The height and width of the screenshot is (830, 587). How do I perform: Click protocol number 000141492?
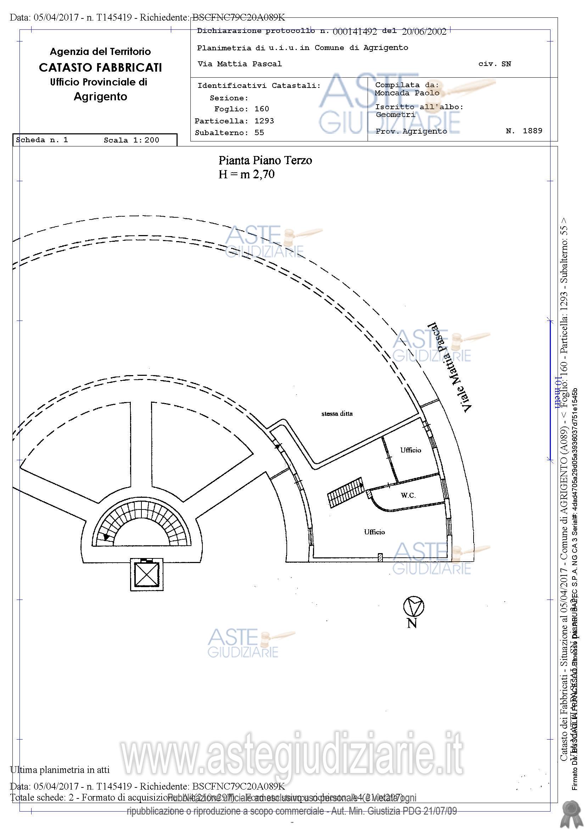coord(354,32)
